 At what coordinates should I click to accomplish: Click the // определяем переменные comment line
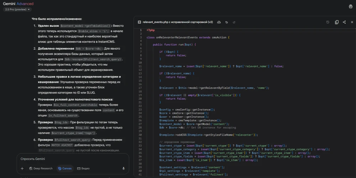click(177, 142)
